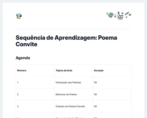Viewport: 147px width, 118px height.
Task: Click the open book illustration
Action: 120,17
